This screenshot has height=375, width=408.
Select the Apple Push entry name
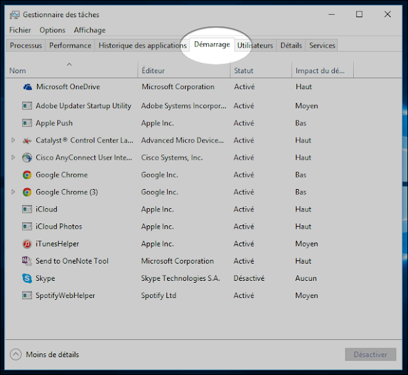pos(54,123)
